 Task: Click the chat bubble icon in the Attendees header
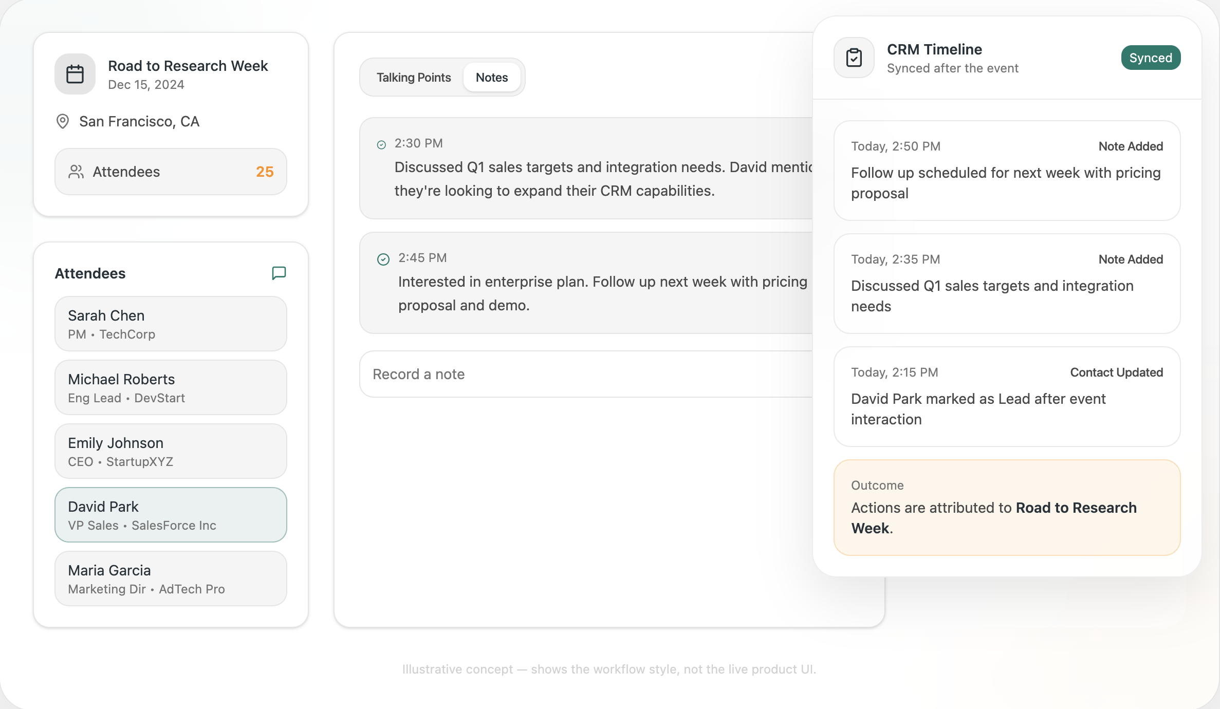279,273
